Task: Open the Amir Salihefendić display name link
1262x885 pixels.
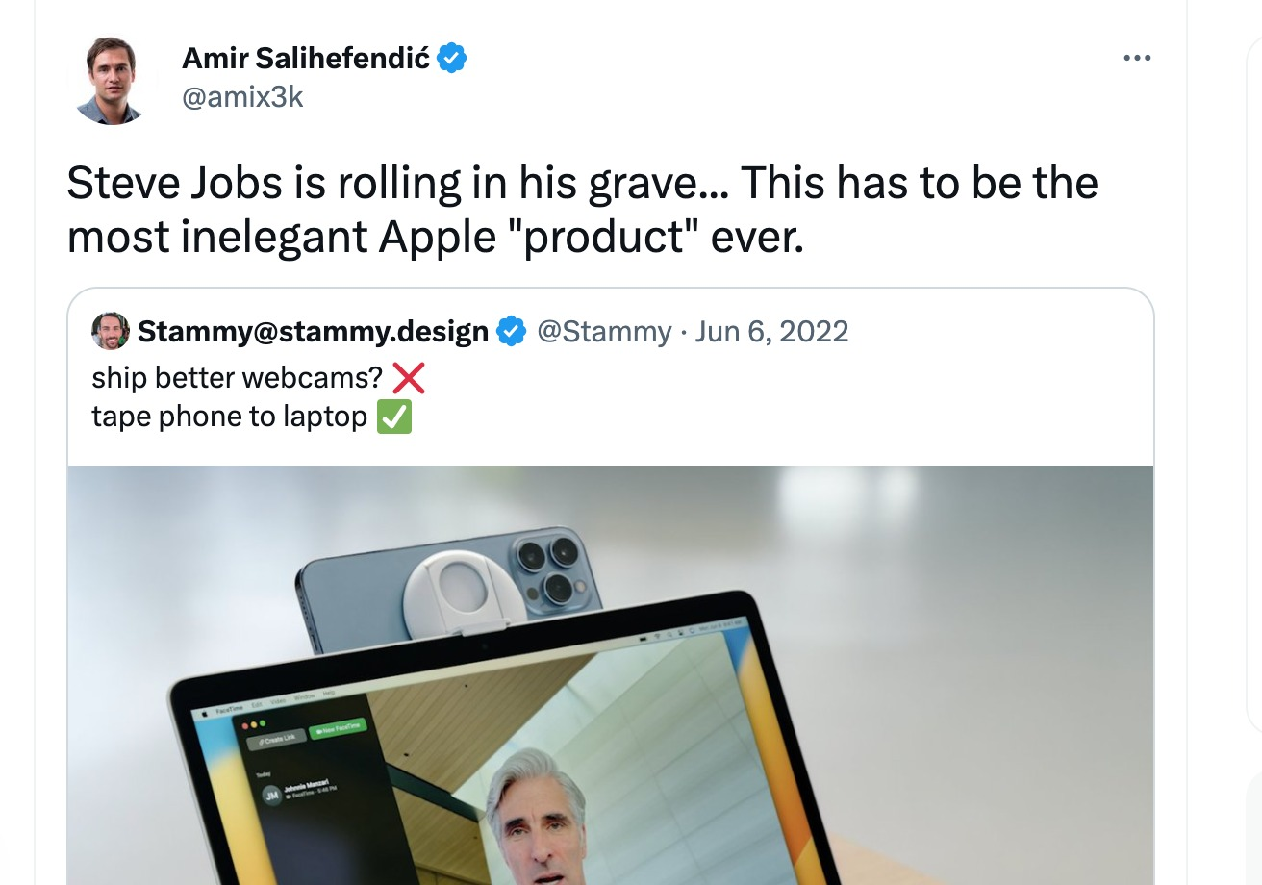Action: click(306, 59)
